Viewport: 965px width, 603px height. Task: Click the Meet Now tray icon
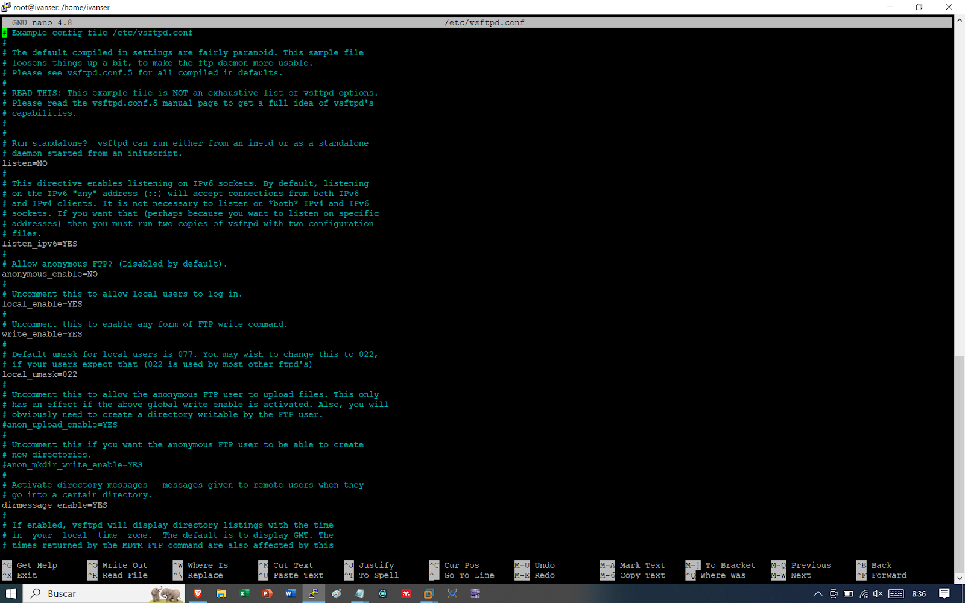point(834,593)
